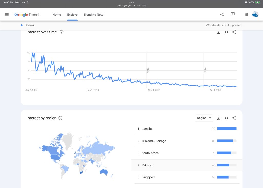Click the blue Poems term dot
The width and height of the screenshot is (263, 188).
tap(22, 25)
